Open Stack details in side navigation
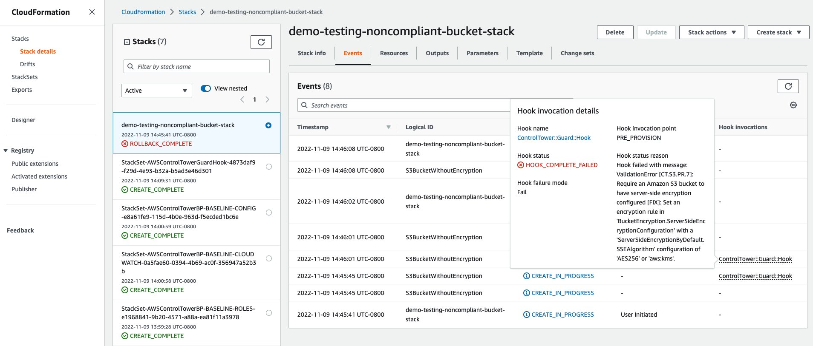This screenshot has height=346, width=813. [38, 51]
